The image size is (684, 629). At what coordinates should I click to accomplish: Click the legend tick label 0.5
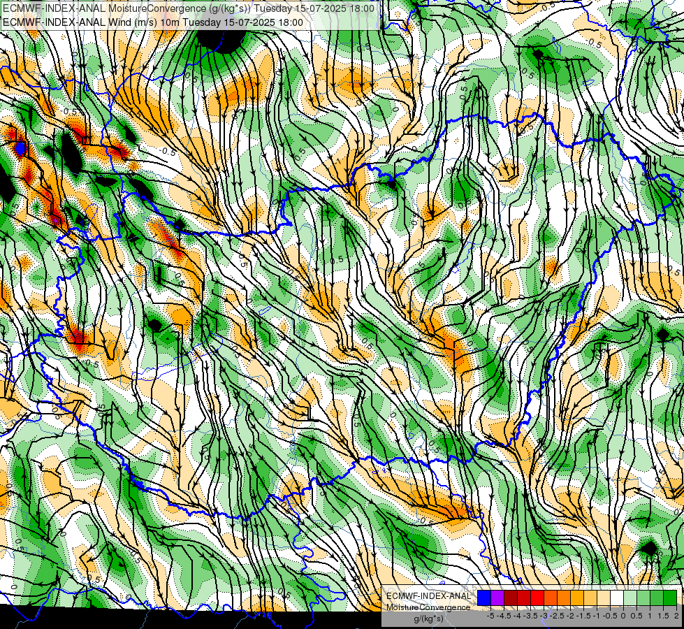point(636,616)
